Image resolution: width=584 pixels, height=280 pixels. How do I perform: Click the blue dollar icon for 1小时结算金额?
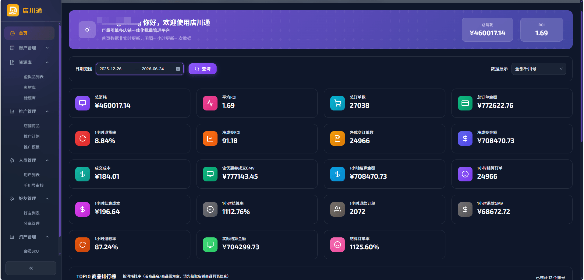click(338, 174)
